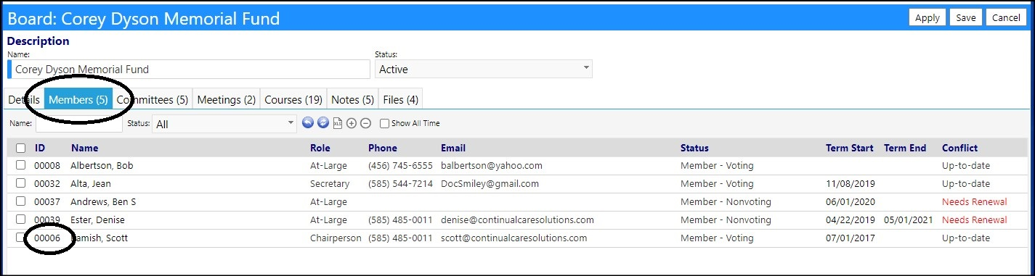
Task: Sort table by Name column header
Action: point(84,148)
